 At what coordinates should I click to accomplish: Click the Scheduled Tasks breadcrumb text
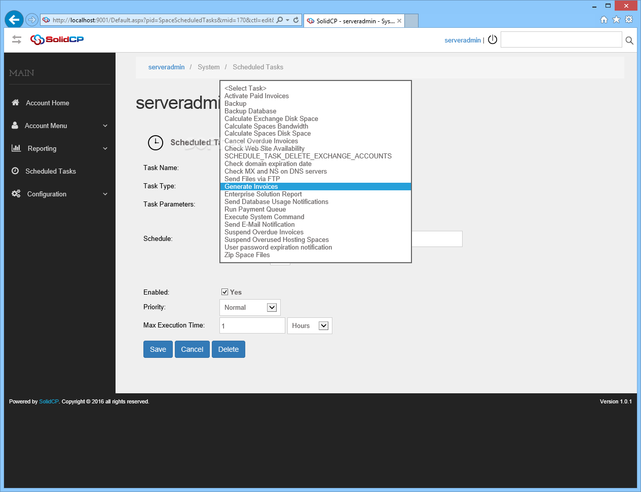[258, 67]
